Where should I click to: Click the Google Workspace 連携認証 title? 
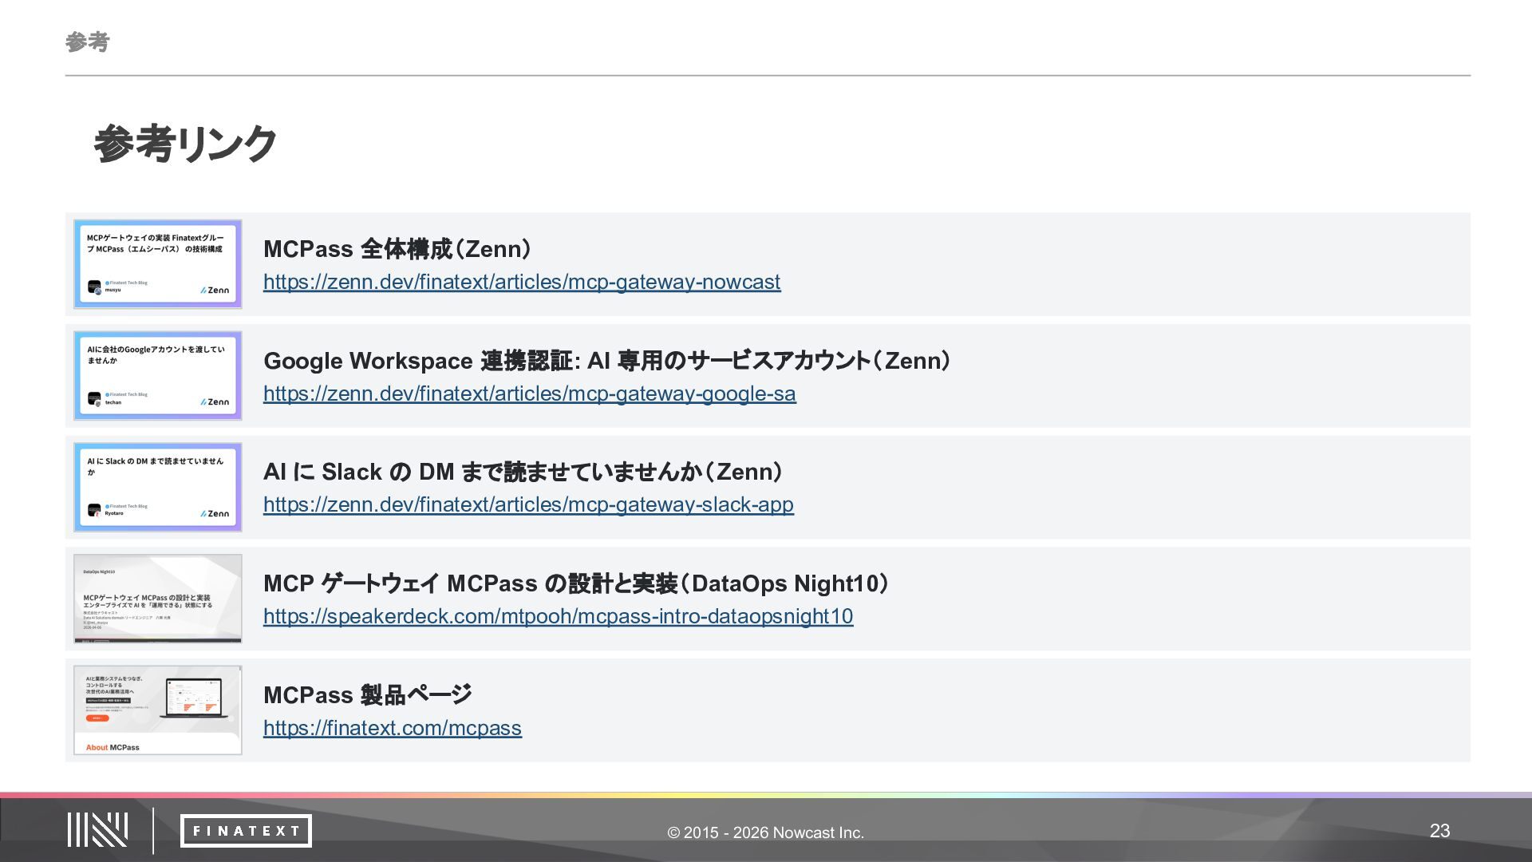(x=607, y=361)
